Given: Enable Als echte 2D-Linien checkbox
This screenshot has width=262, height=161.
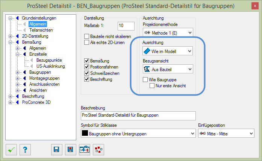Looking at the screenshot, I should tap(86, 42).
